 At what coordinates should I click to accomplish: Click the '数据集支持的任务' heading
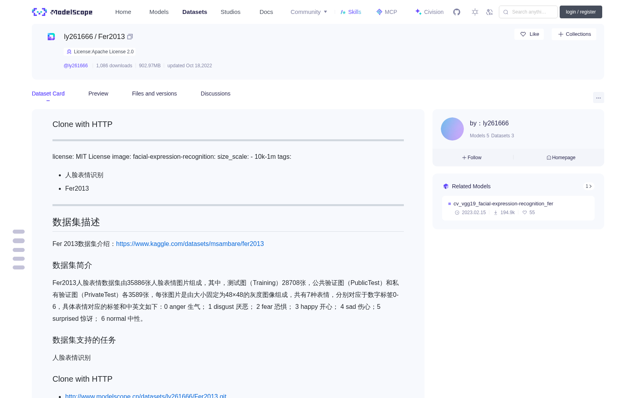tap(84, 340)
